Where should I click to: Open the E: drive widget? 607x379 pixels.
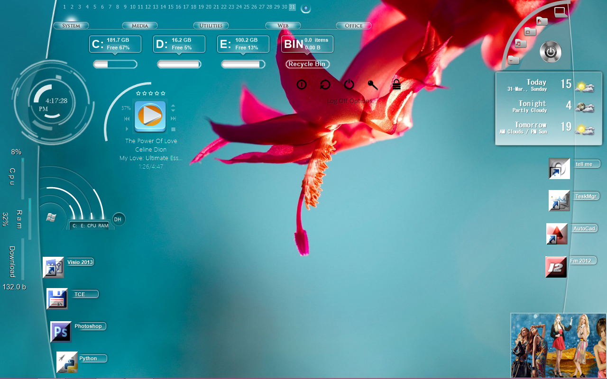(243, 44)
